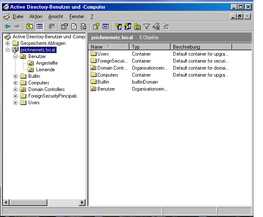Select Benutzer OU in the tree
This screenshot has height=217, width=263.
coord(37,56)
